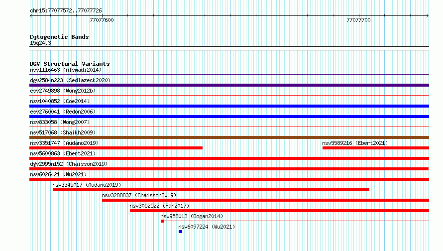
Task: Click the small red square for nsv958013
Action: click(162, 221)
